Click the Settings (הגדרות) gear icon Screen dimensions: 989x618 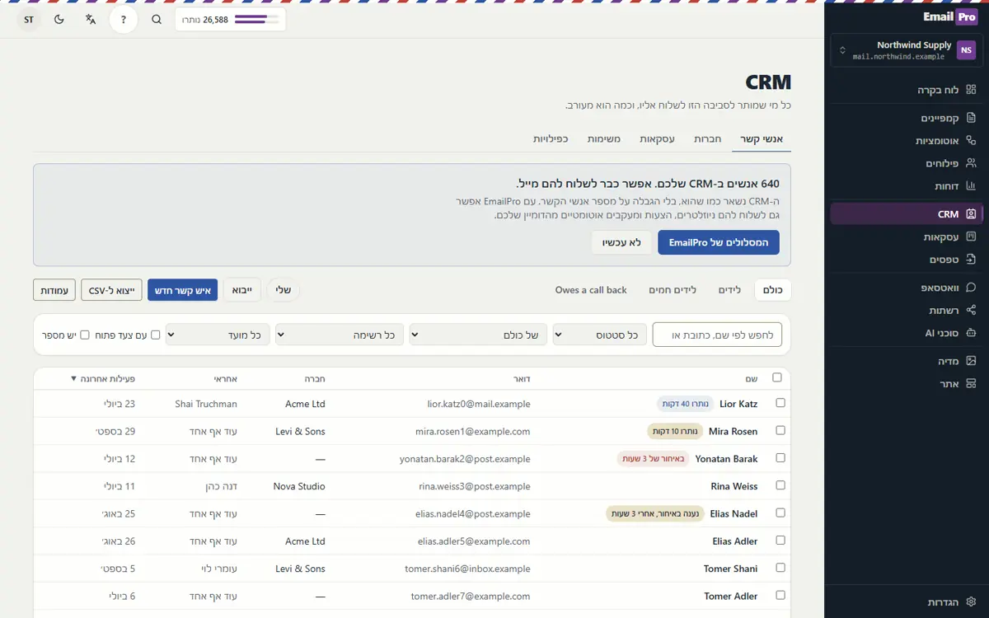click(971, 602)
